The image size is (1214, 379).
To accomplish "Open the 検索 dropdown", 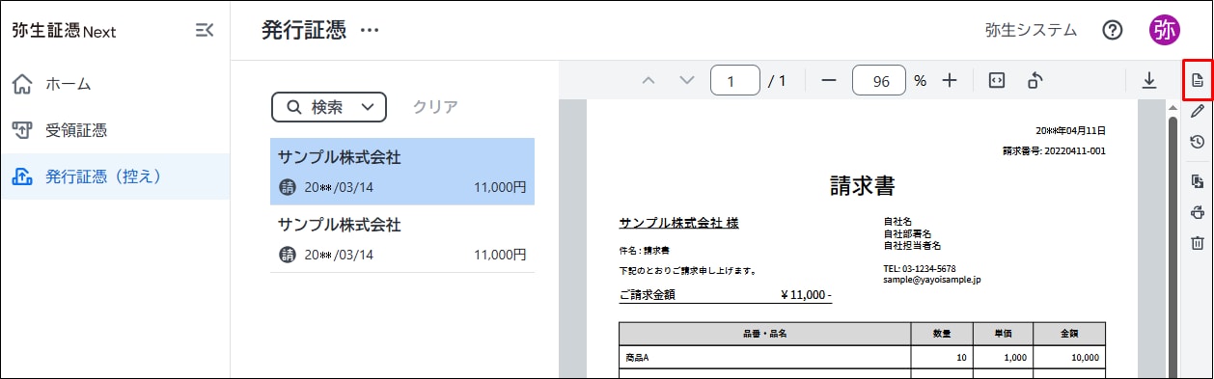I will click(329, 107).
